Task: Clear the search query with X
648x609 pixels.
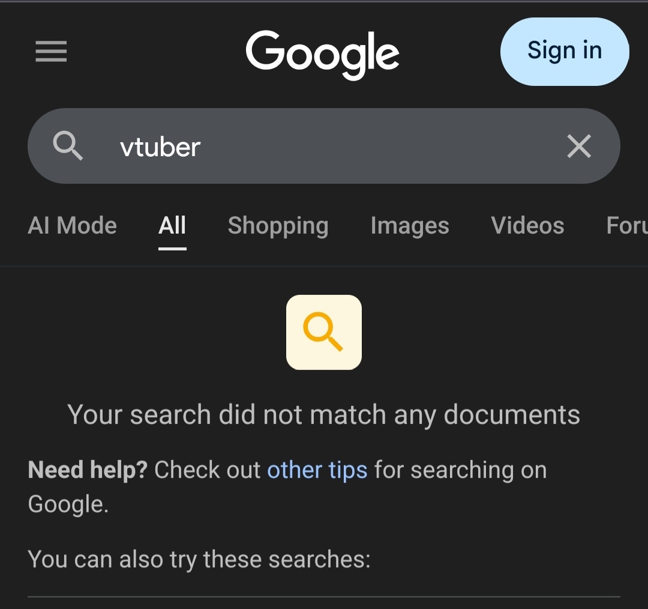Action: tap(579, 146)
